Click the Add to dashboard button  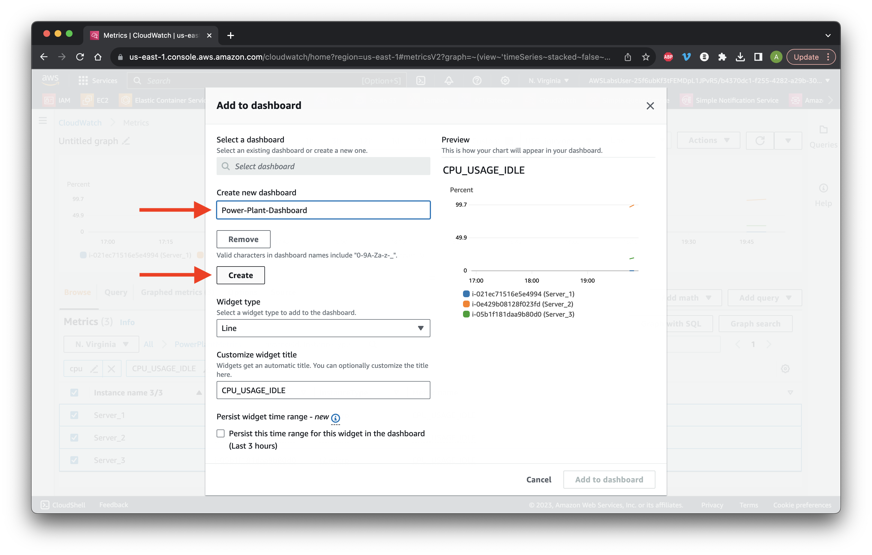click(x=609, y=480)
